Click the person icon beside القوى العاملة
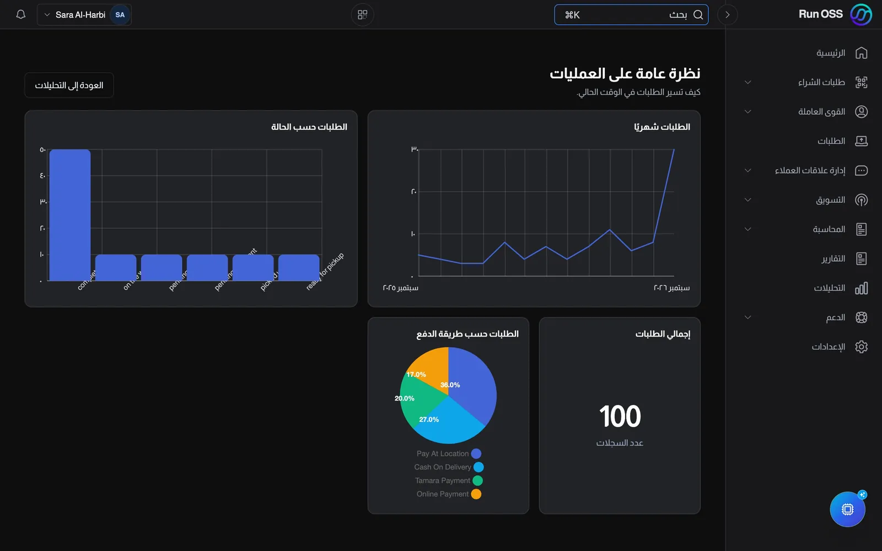Screen dimensions: 882x551 click(x=861, y=112)
